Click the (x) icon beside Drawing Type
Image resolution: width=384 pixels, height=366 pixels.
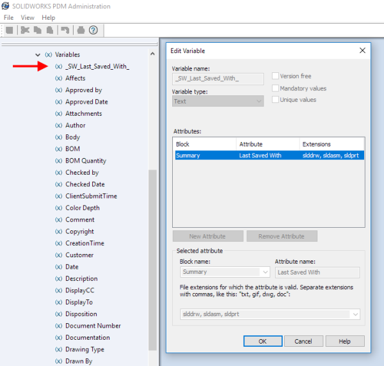click(58, 349)
